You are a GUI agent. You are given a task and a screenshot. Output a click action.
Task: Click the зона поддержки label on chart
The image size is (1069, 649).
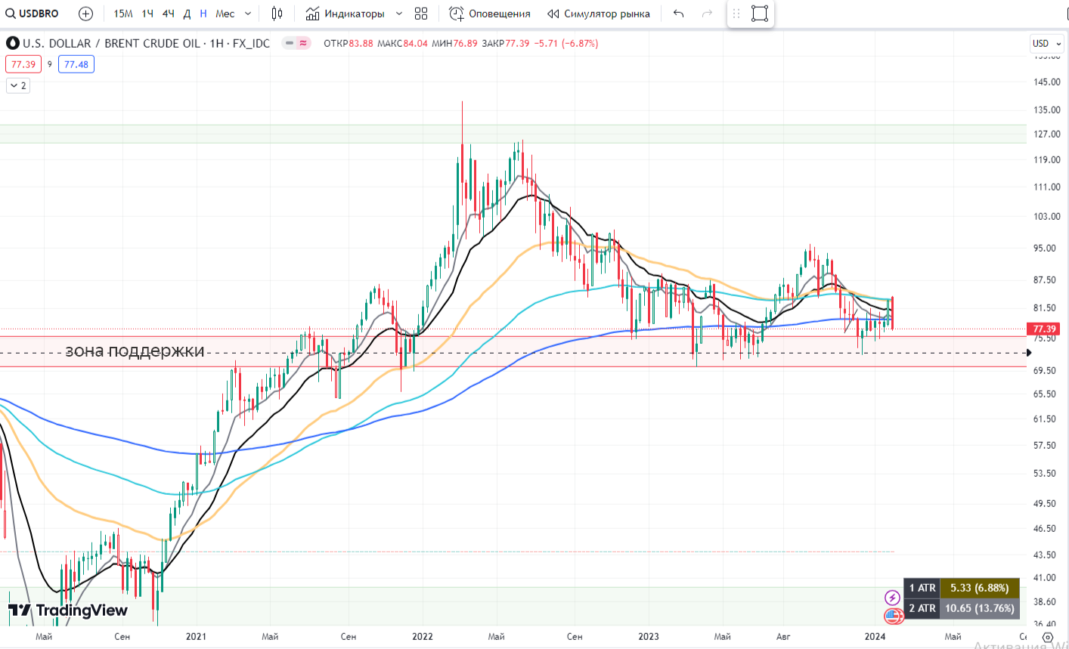click(135, 351)
